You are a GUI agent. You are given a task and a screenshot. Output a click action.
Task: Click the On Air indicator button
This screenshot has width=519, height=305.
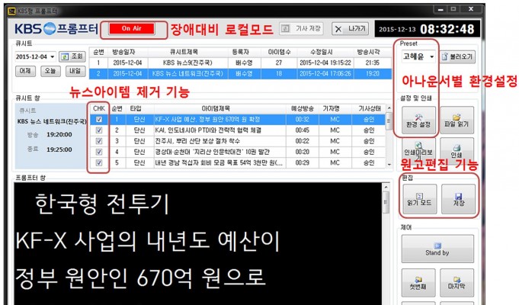(x=132, y=29)
